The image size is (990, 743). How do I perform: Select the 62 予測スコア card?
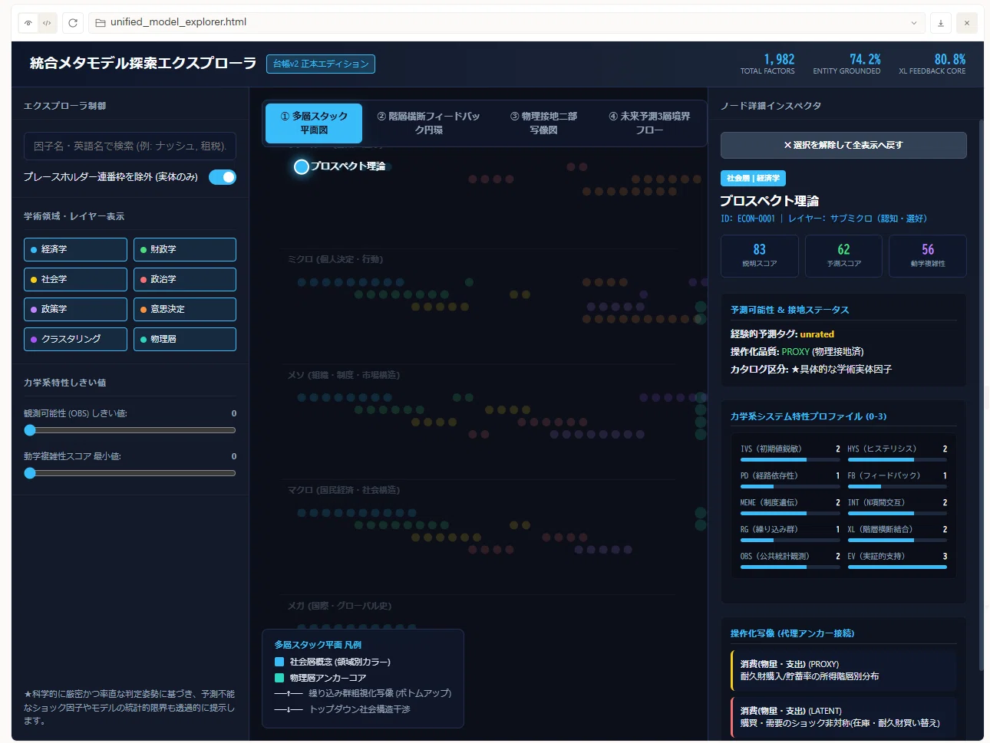[843, 255]
